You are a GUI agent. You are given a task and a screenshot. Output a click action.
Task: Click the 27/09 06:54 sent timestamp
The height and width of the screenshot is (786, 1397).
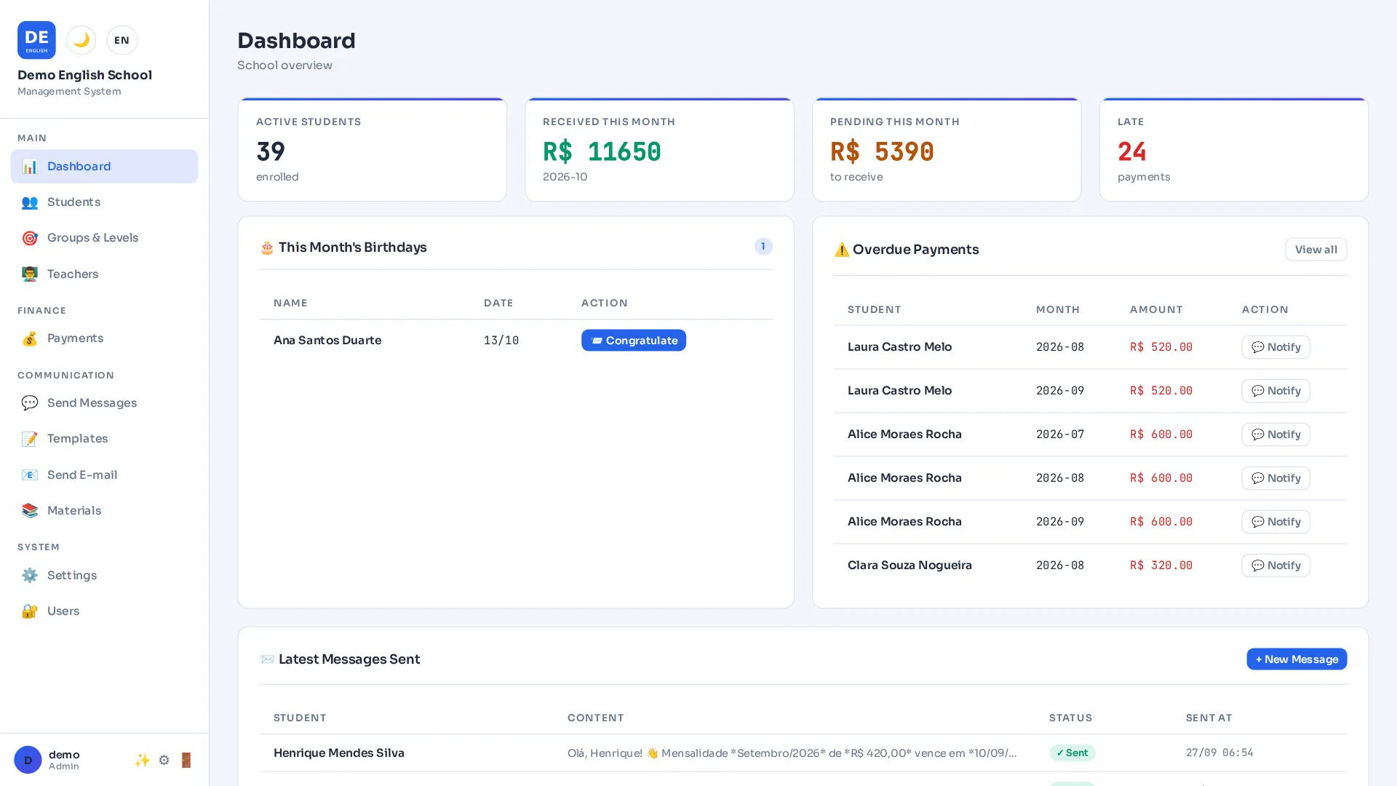pyautogui.click(x=1219, y=753)
